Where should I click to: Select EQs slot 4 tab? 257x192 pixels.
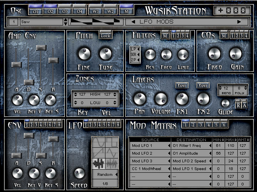tap(246, 34)
